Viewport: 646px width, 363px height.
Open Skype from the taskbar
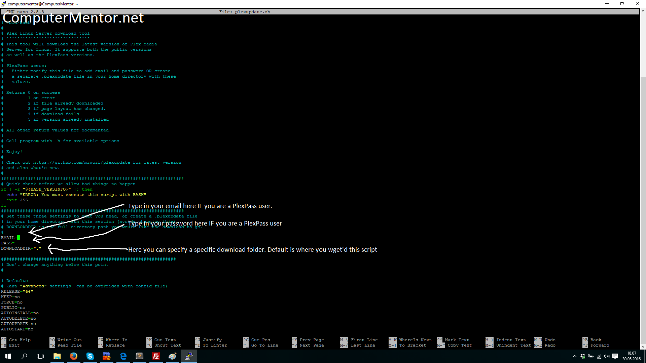pos(90,356)
